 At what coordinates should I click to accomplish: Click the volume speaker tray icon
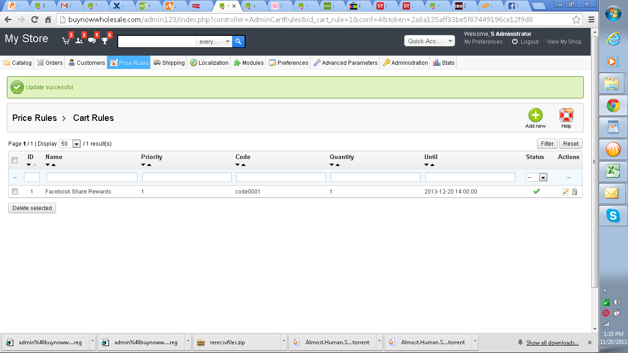click(x=617, y=302)
